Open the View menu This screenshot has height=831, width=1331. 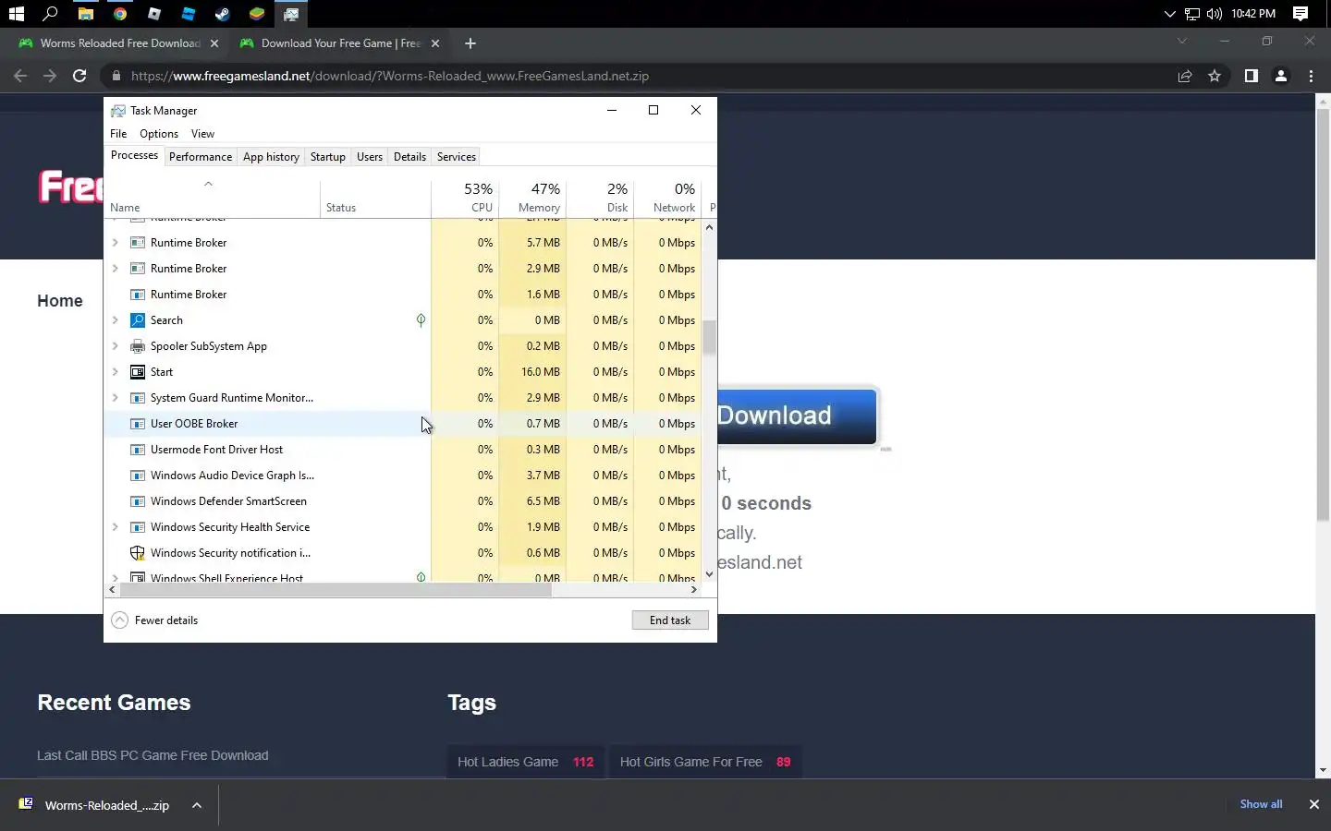click(202, 134)
